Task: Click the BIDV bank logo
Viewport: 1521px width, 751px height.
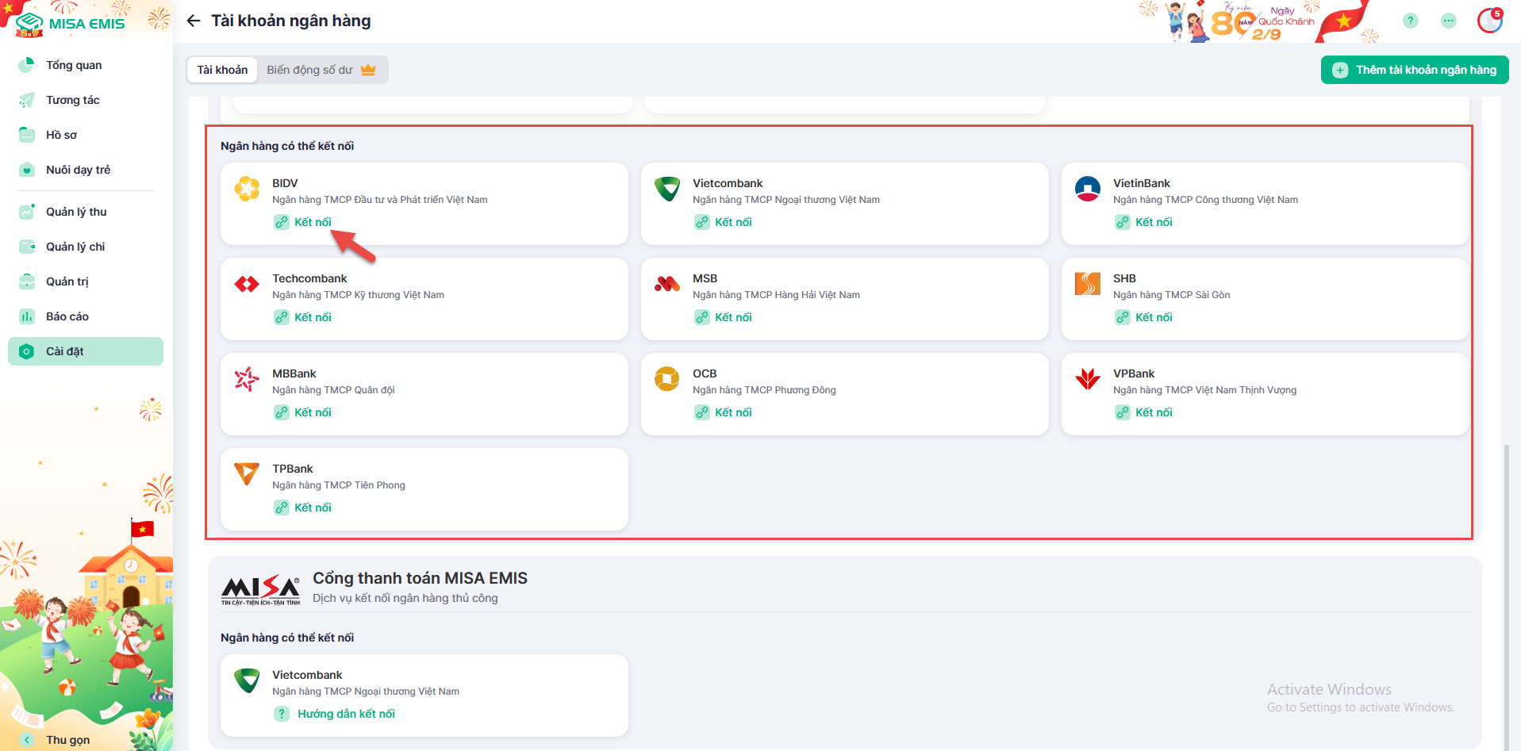Action: [247, 189]
